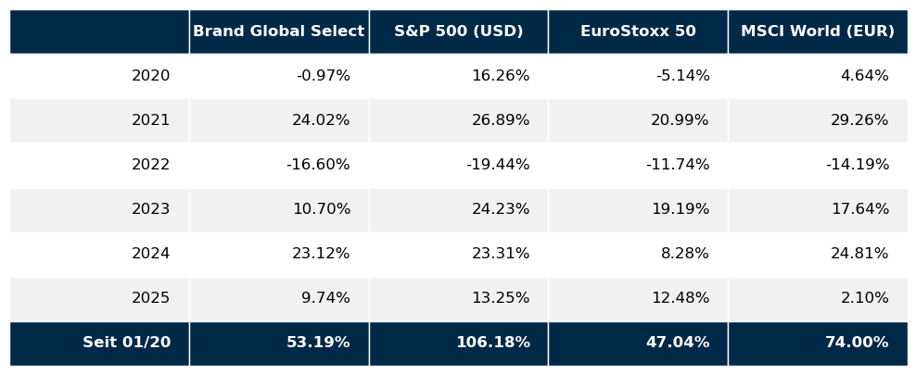Click the 2022 row label
Screen dimensions: 916x375
[x=150, y=165]
